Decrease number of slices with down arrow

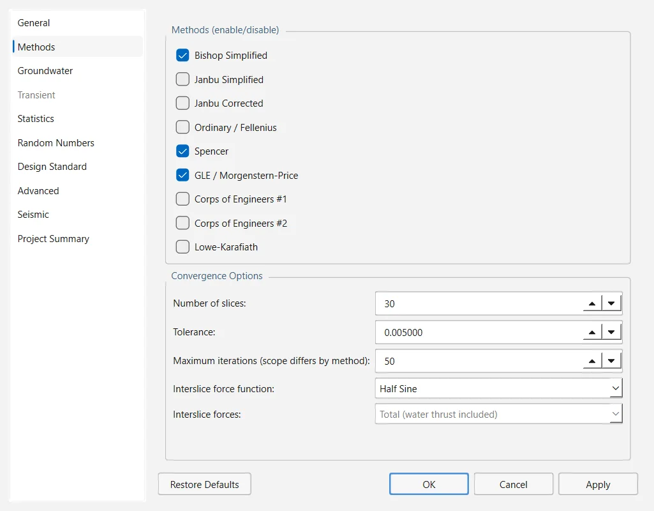coord(611,303)
